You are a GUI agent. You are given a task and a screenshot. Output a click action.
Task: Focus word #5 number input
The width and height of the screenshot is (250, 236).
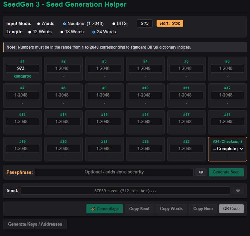click(x=187, y=69)
